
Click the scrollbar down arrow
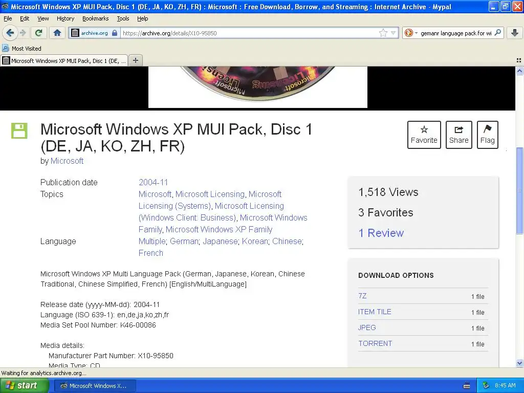pyautogui.click(x=519, y=363)
